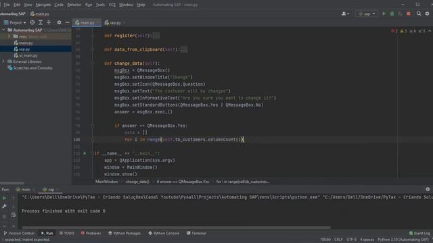
Task: Stop the running process with red square
Action: click(409, 13)
